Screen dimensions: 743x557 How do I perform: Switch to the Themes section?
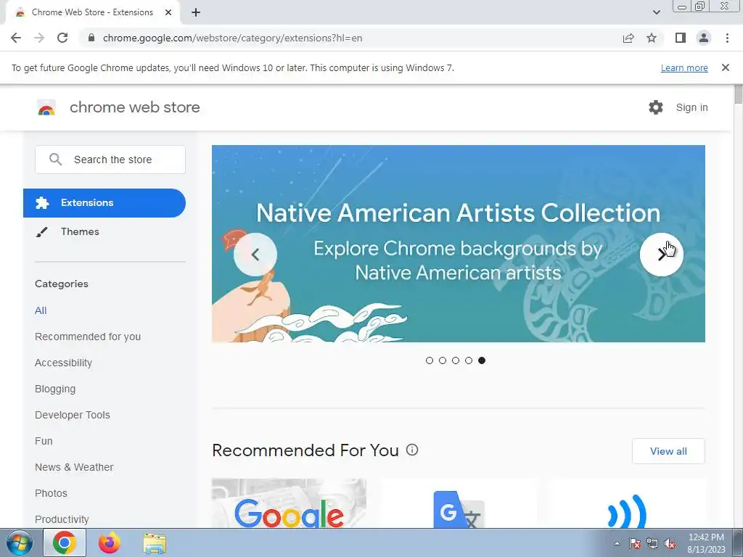pyautogui.click(x=80, y=231)
